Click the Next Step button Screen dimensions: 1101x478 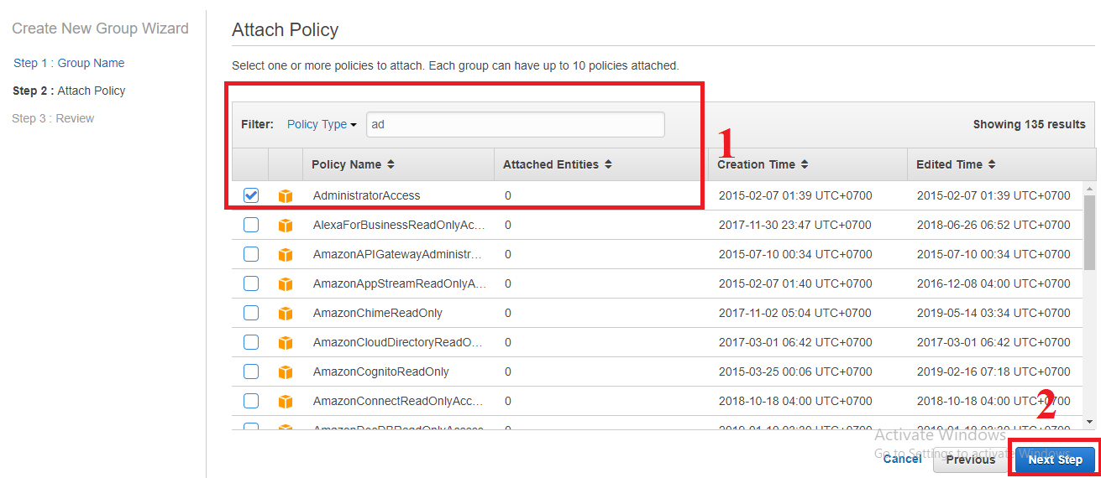click(x=1055, y=460)
